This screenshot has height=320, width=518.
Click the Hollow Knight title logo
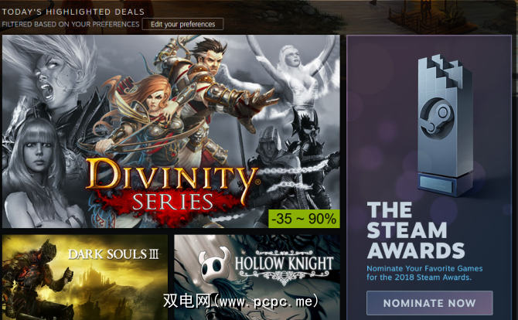284,266
